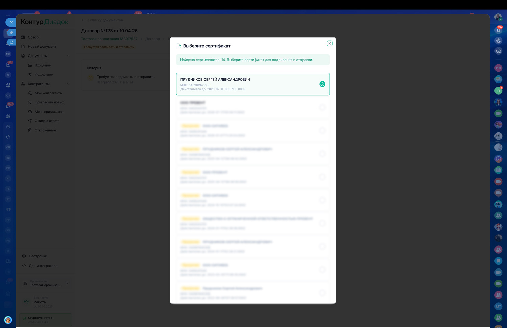The height and width of the screenshot is (328, 507).
Task: Choose the third certificate's radio button
Action: point(322,131)
